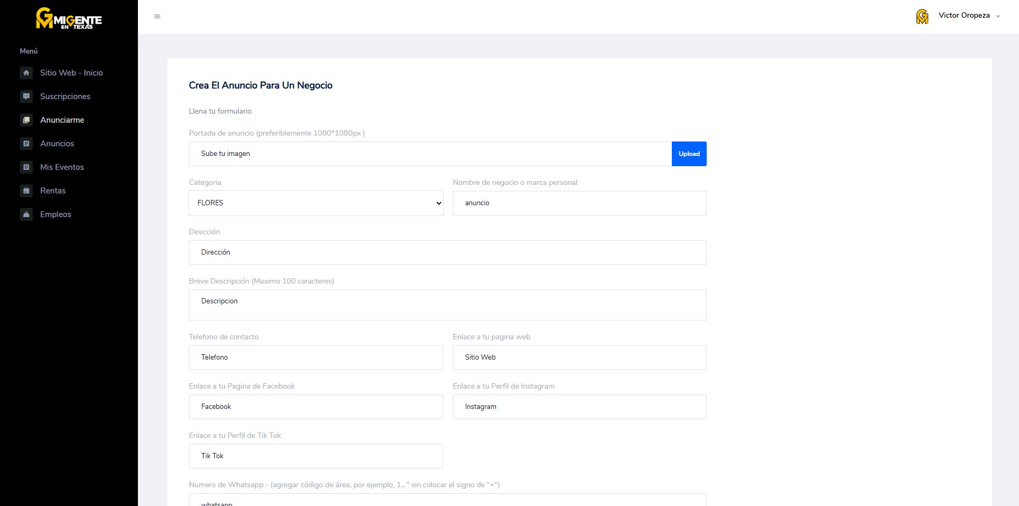The height and width of the screenshot is (506, 1019).
Task: Focus the Nombre de negocio input field
Action: [580, 203]
